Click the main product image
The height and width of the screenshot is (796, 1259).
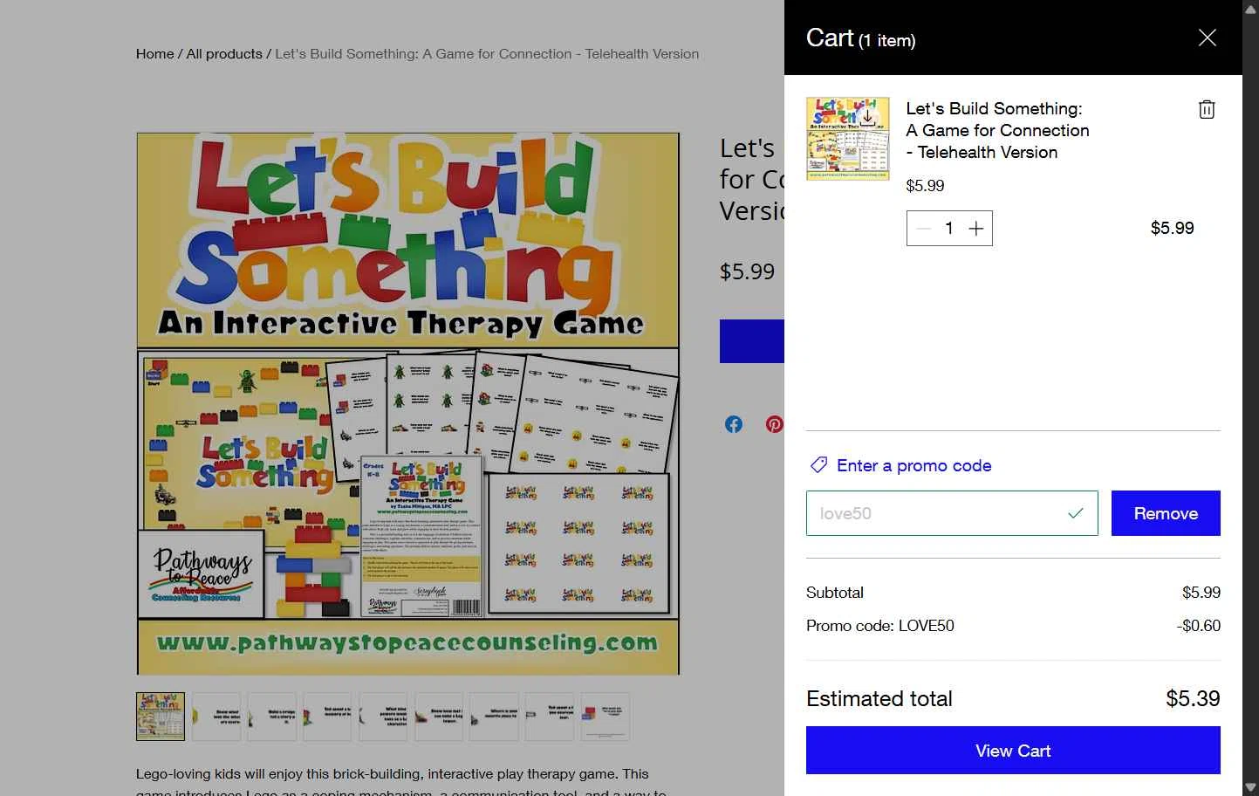click(408, 403)
